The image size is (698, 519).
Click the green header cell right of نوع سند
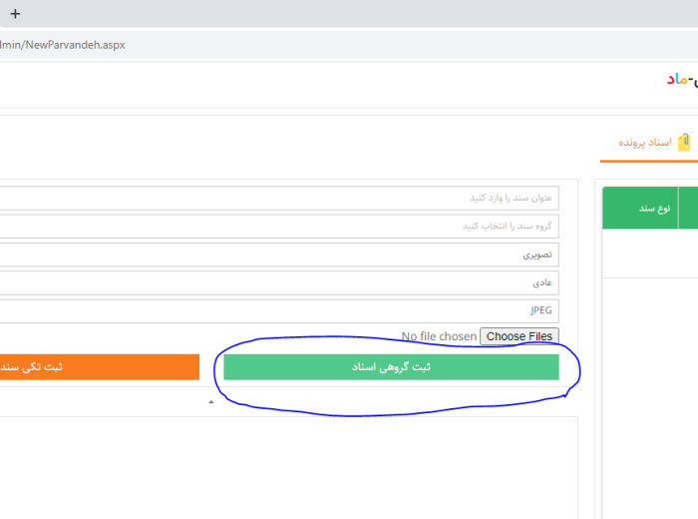pyautogui.click(x=688, y=208)
